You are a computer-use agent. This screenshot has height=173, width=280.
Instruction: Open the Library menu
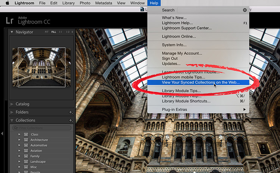tap(68, 3)
